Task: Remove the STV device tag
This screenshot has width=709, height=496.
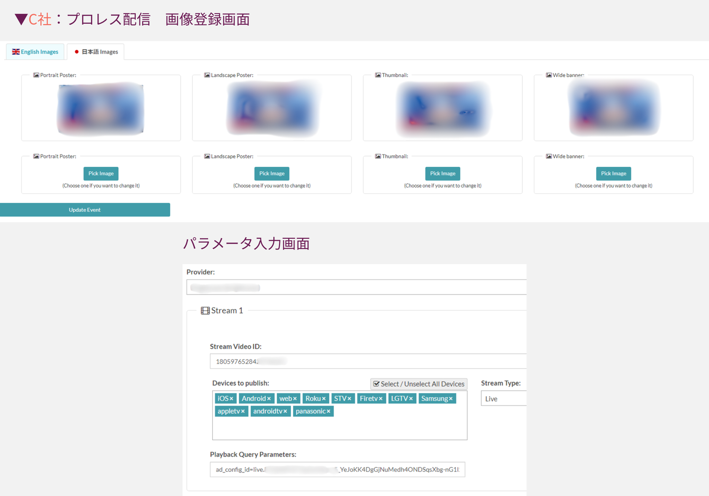Action: click(x=350, y=399)
